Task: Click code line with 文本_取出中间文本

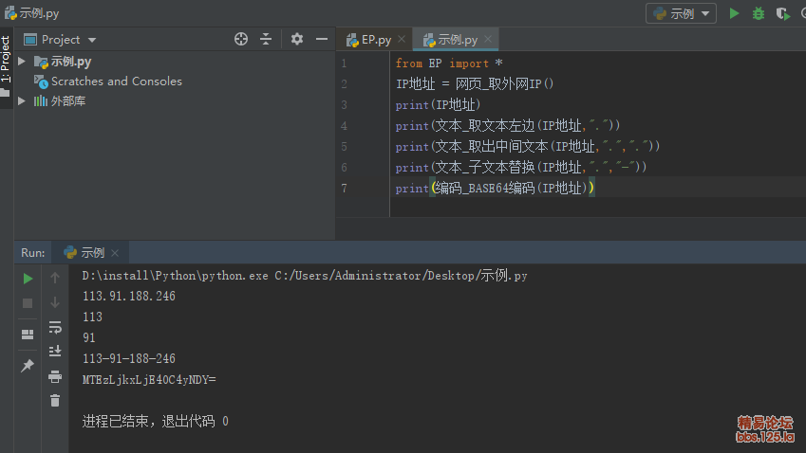Action: tap(528, 147)
